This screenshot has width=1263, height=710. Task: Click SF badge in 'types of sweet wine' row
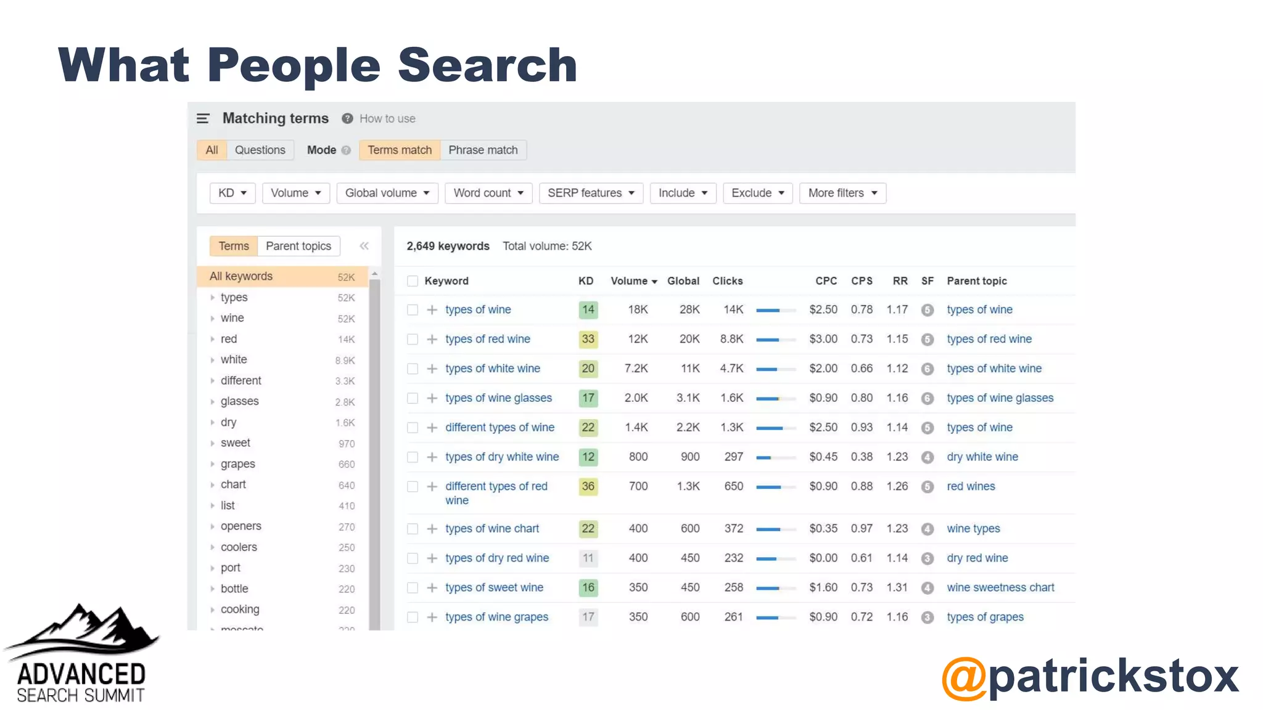[x=927, y=588]
